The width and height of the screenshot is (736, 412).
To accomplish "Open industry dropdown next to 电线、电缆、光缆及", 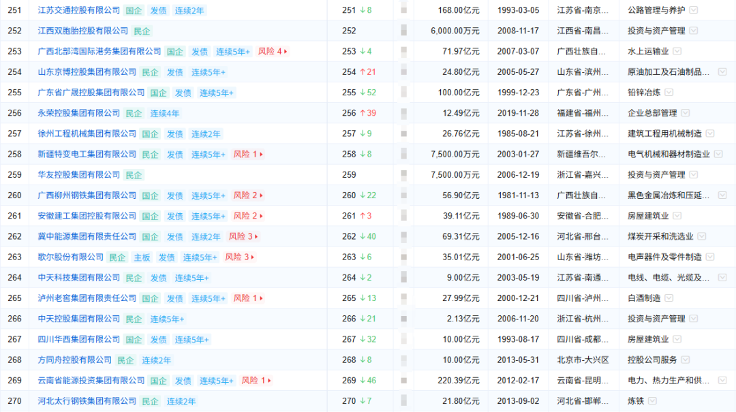I will coord(722,277).
